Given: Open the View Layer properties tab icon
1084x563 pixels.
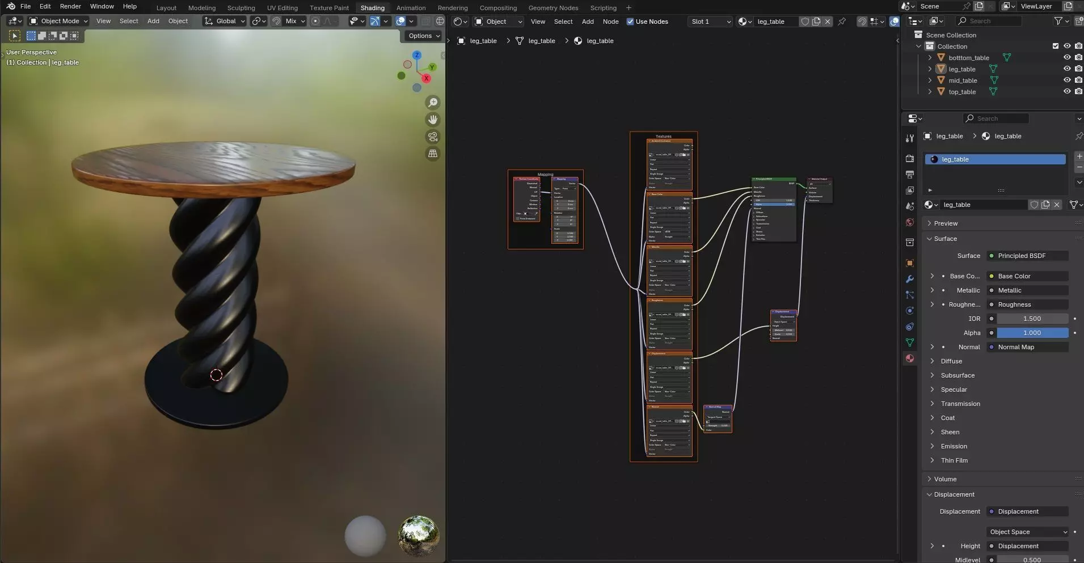Looking at the screenshot, I should [x=910, y=191].
